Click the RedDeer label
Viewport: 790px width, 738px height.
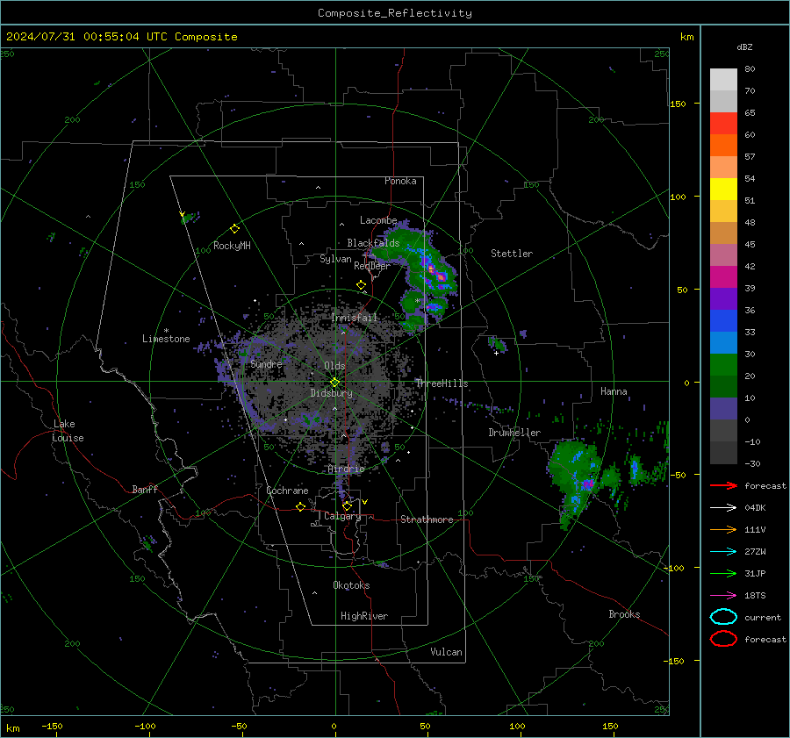point(372,266)
